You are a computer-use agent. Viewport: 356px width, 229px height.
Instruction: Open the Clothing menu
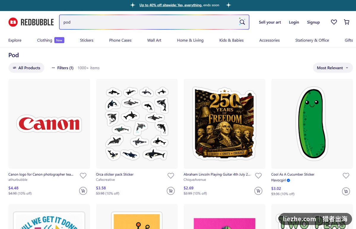pyautogui.click(x=44, y=40)
